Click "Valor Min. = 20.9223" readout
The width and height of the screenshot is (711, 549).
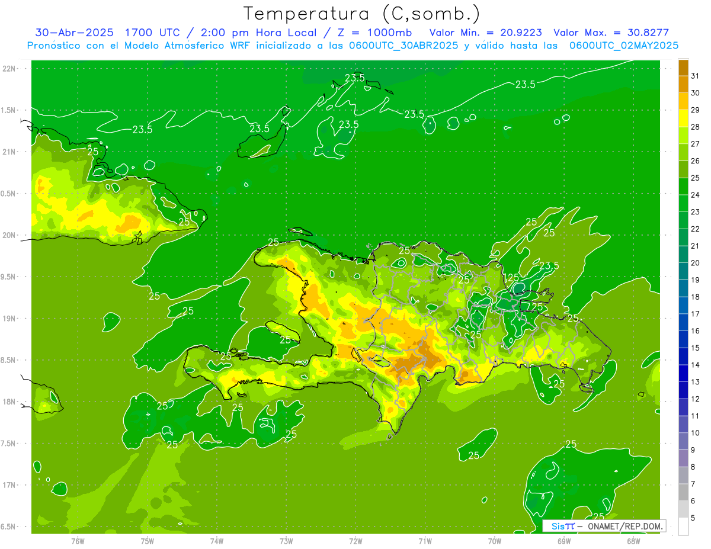click(x=486, y=33)
